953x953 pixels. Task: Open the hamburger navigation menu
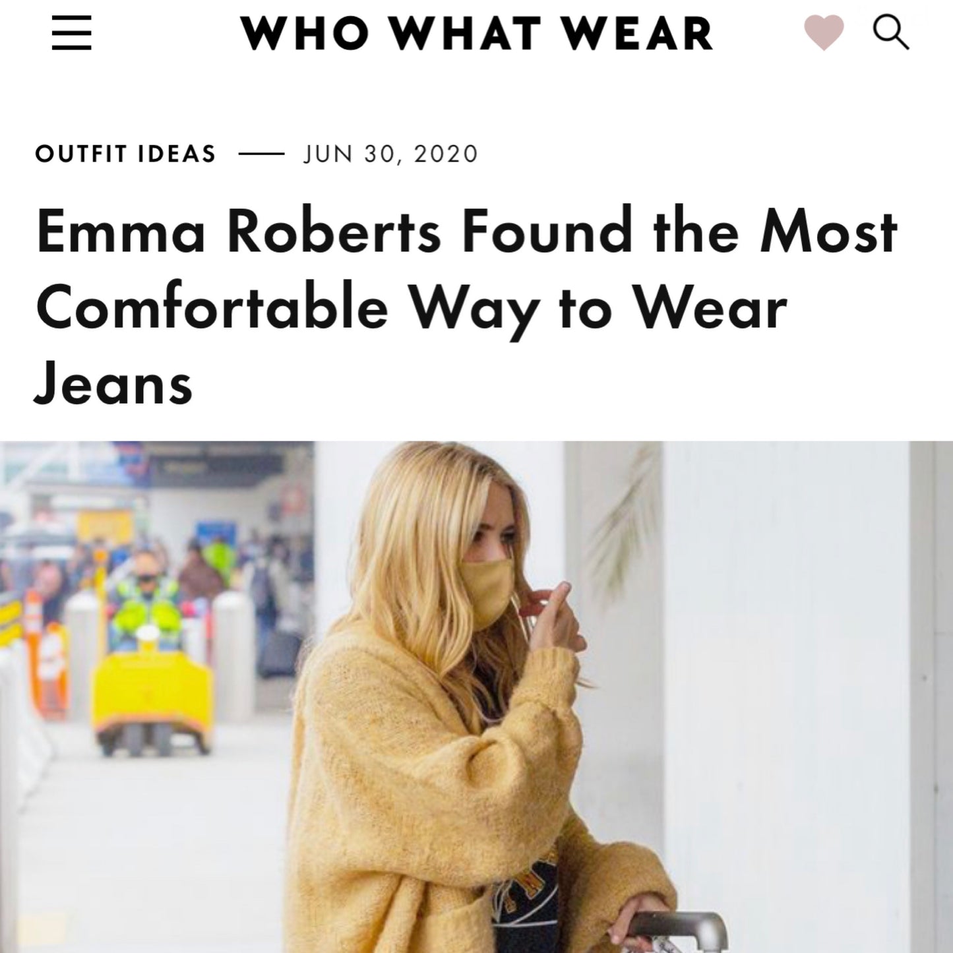click(71, 33)
